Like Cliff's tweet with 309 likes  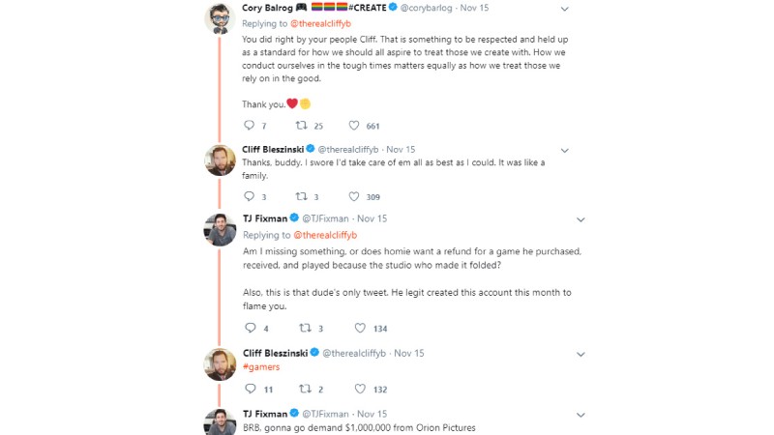pyautogui.click(x=354, y=196)
